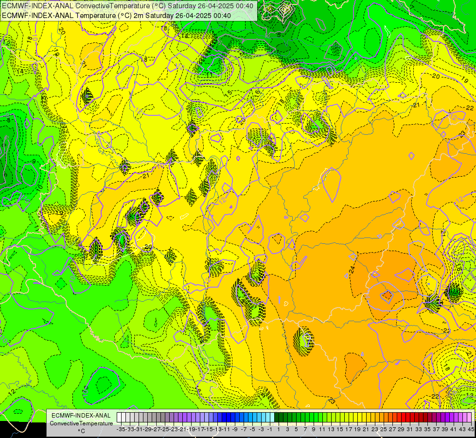Click the Temperature 2m title line
The image size is (476, 438).
click(116, 16)
